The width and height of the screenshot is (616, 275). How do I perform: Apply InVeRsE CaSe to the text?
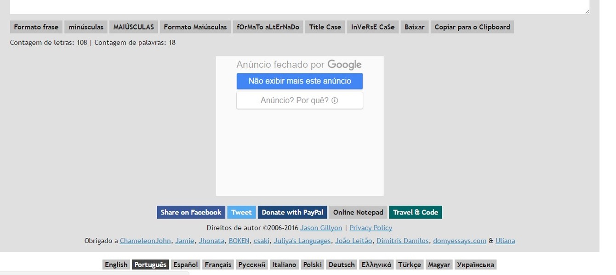[x=372, y=27]
